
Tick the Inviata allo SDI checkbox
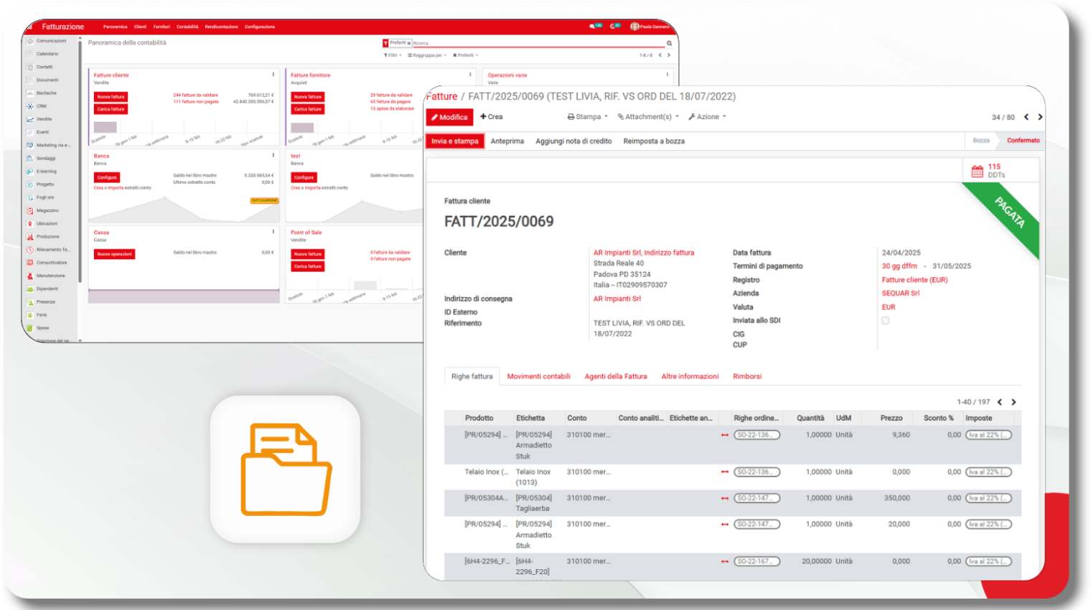click(885, 321)
